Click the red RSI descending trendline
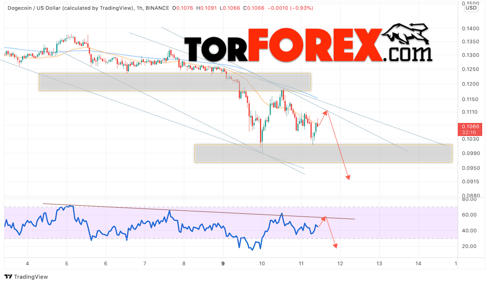Screen dimensions: 489x284 click(199, 211)
